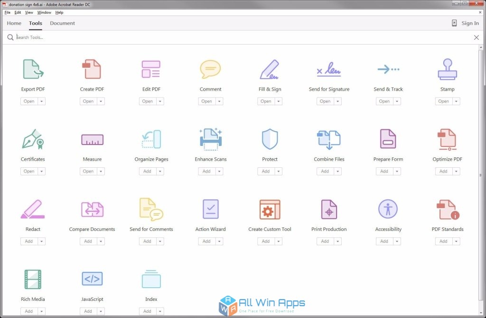This screenshot has width=486, height=318.
Task: Switch to the Home tab
Action: click(x=14, y=23)
